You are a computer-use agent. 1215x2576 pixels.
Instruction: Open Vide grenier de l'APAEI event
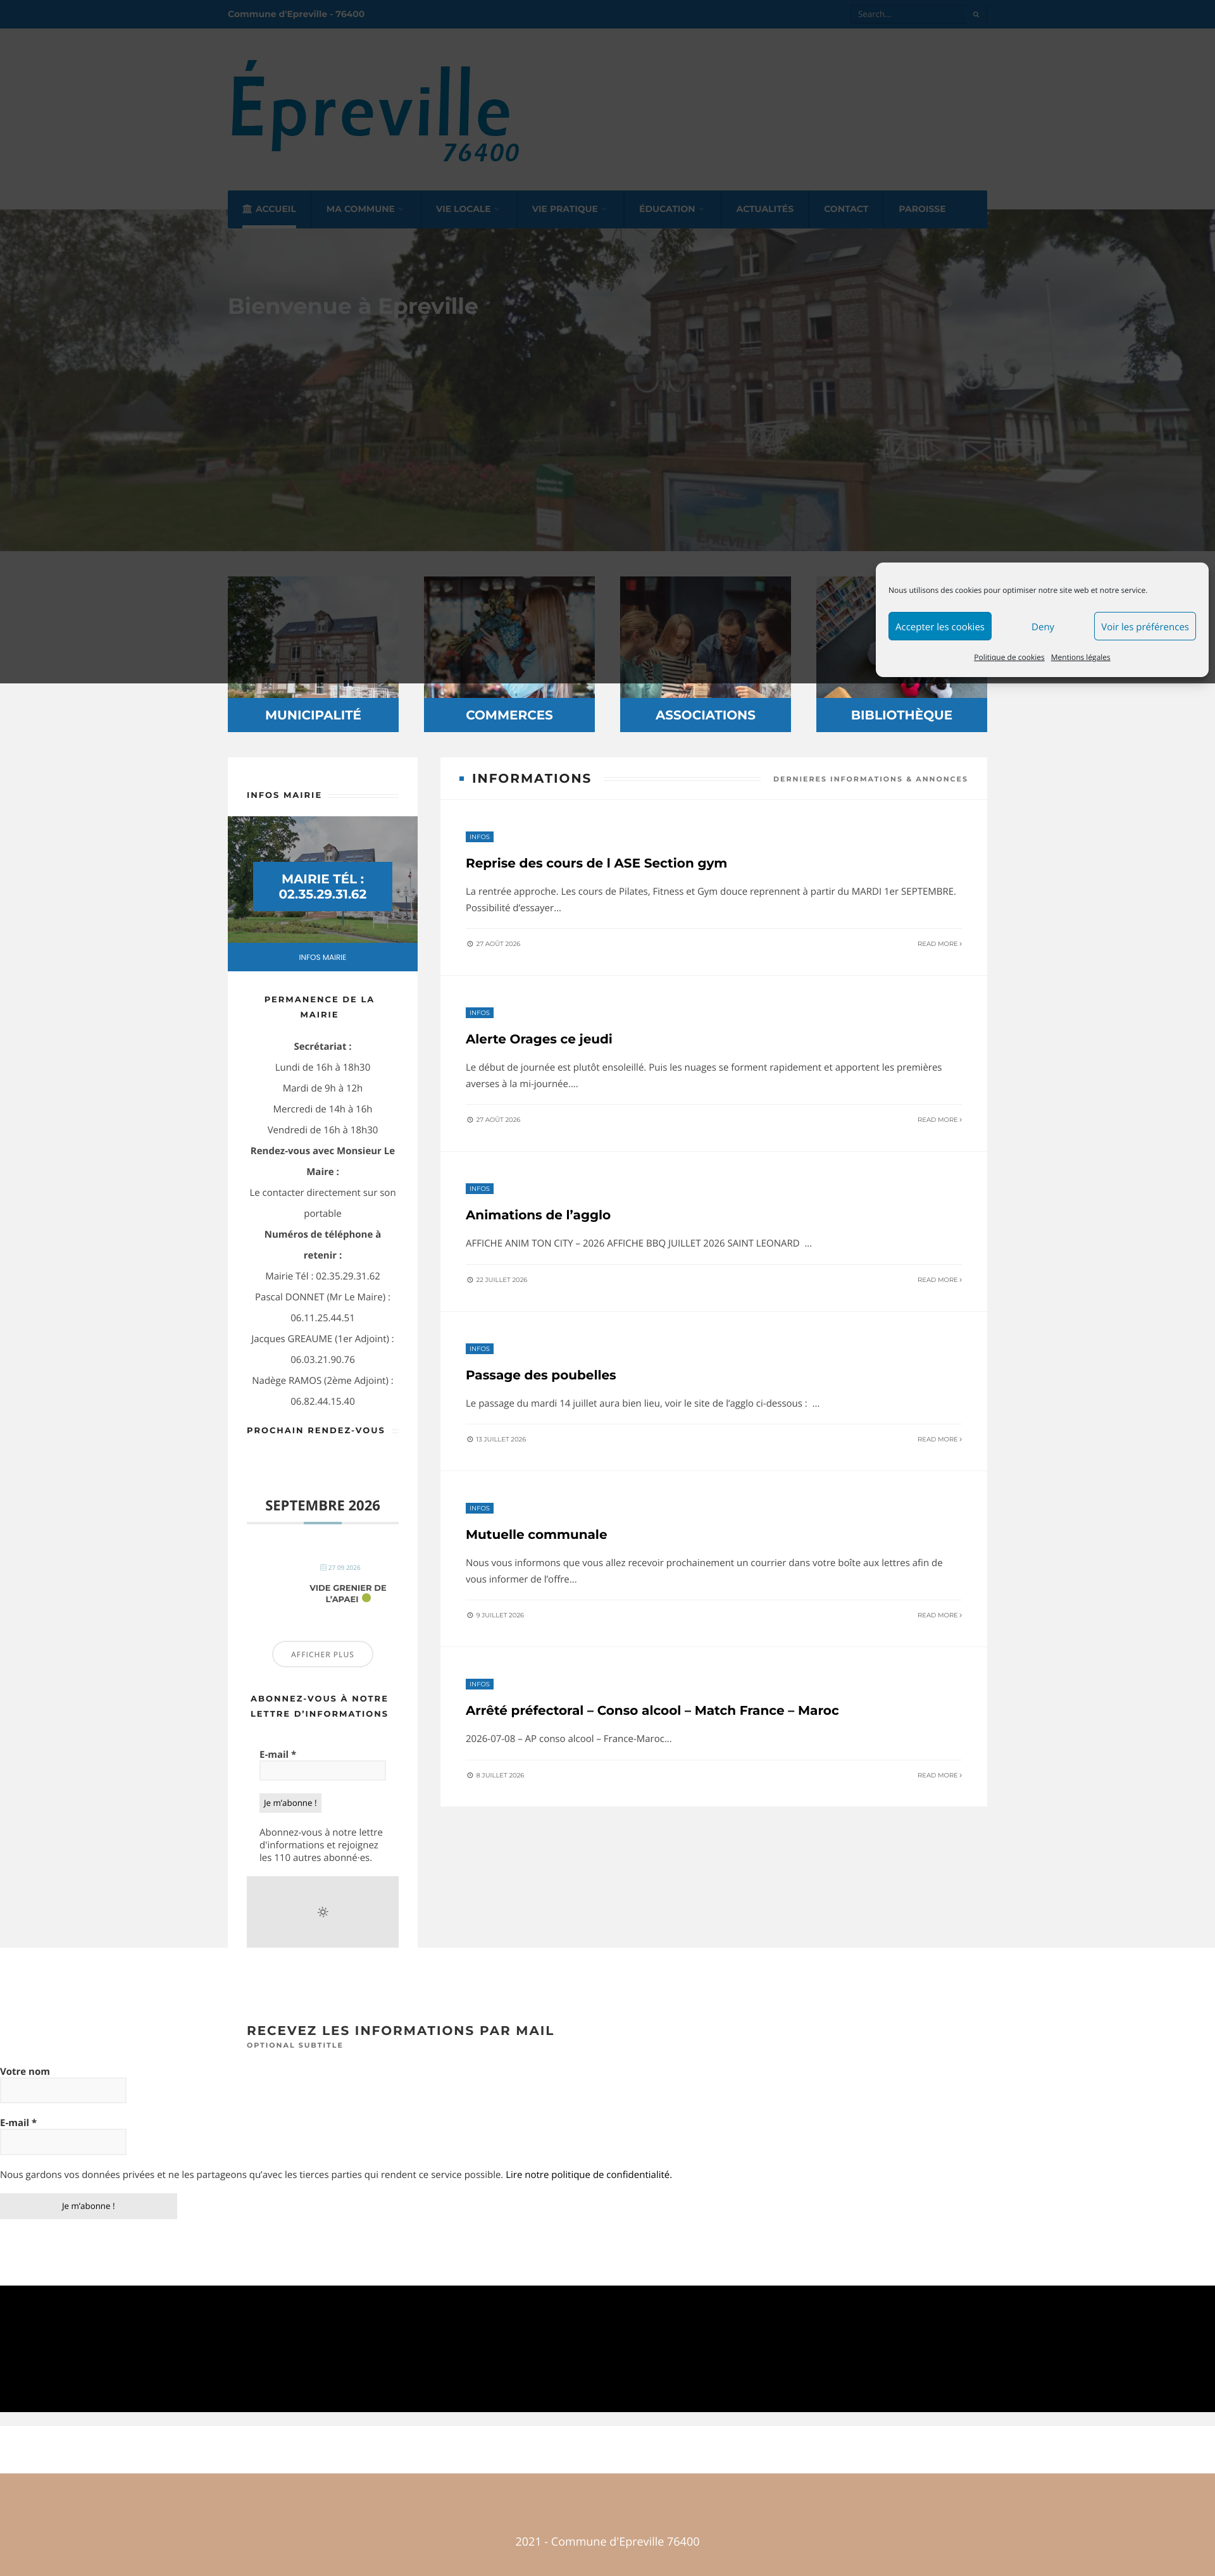[347, 1593]
